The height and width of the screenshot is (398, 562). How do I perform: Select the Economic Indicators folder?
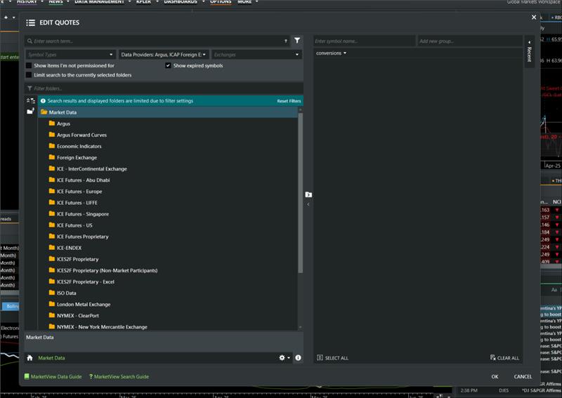point(79,146)
